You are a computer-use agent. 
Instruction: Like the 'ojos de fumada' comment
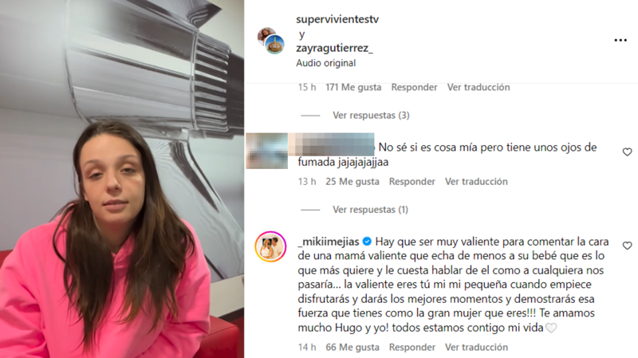click(627, 151)
